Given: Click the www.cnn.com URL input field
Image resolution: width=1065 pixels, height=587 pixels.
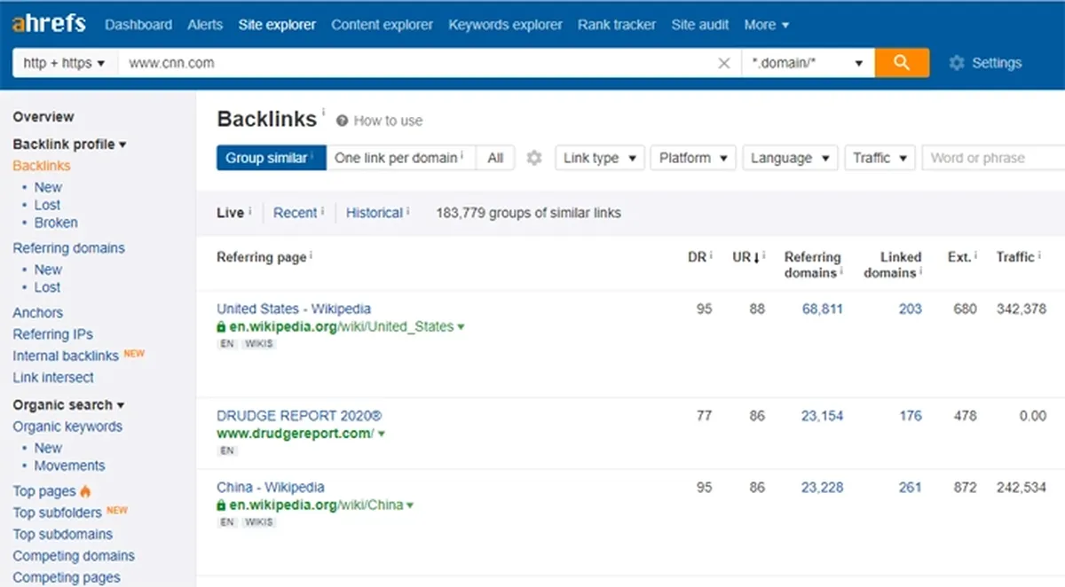Looking at the screenshot, I should pyautogui.click(x=417, y=63).
